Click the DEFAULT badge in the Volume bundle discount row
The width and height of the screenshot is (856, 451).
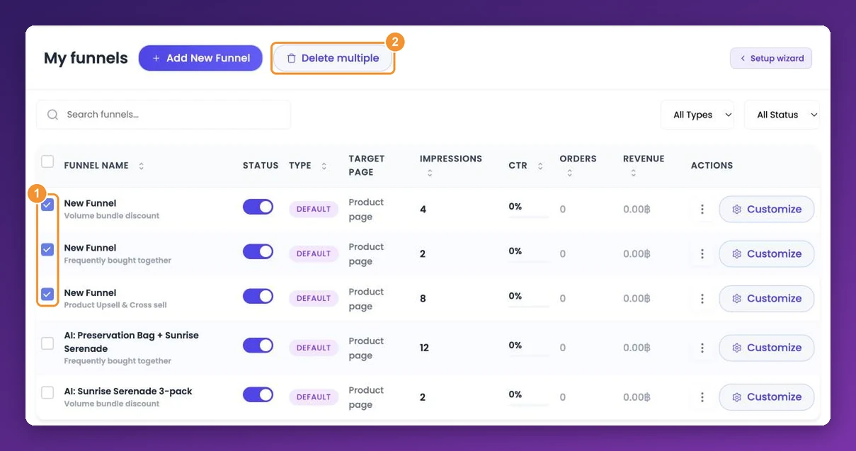tap(314, 209)
